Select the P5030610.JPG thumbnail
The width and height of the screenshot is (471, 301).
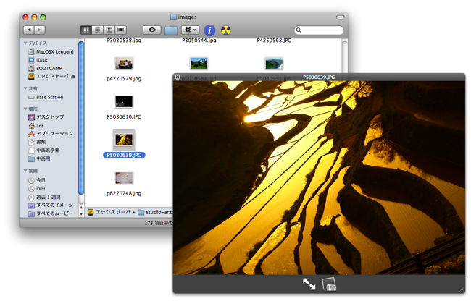click(124, 102)
